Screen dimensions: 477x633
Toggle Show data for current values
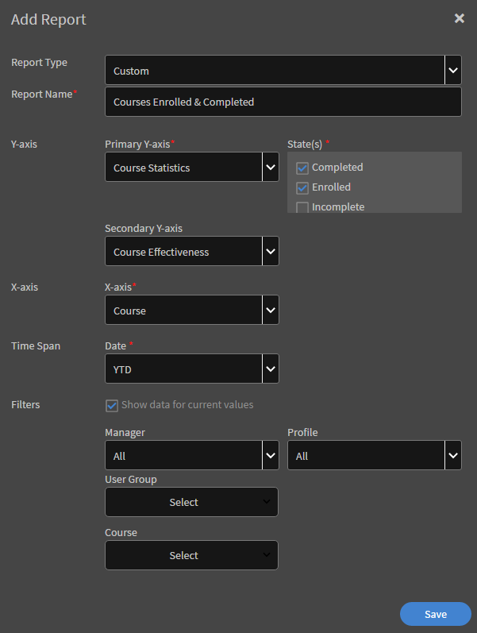click(112, 405)
